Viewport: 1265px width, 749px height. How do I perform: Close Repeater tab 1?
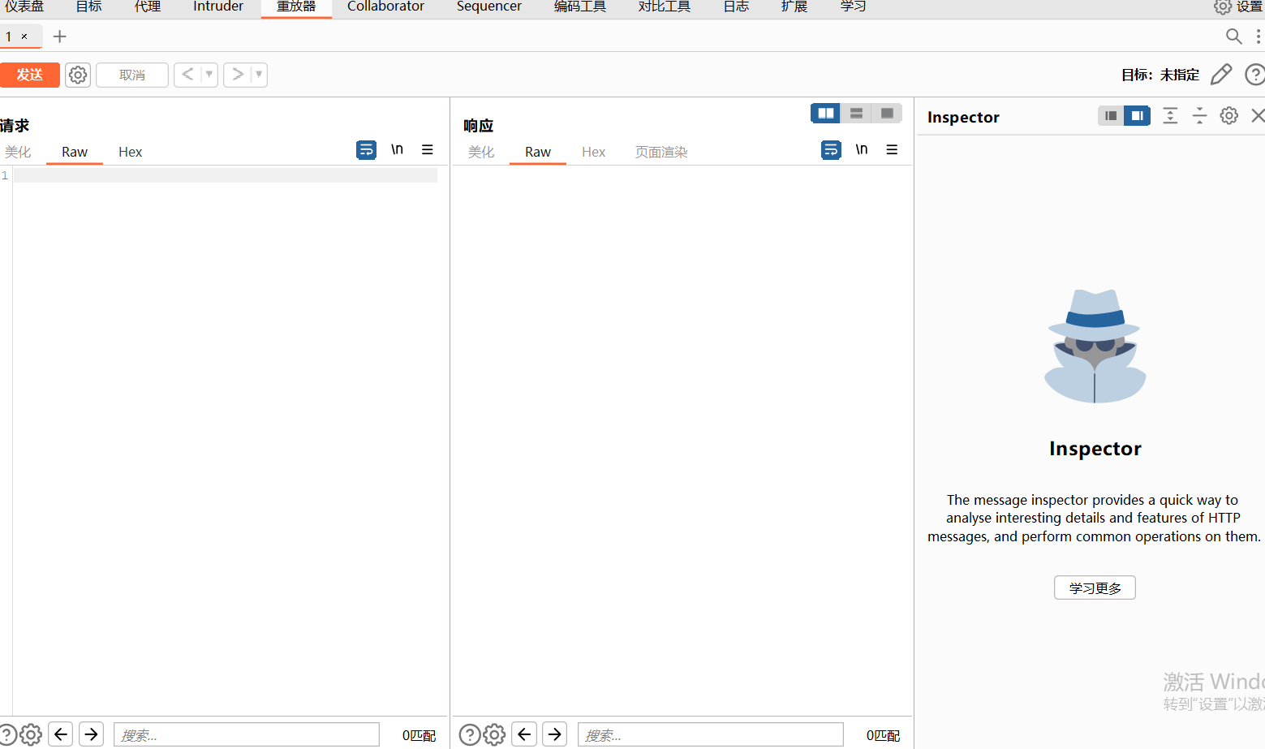[x=24, y=37]
